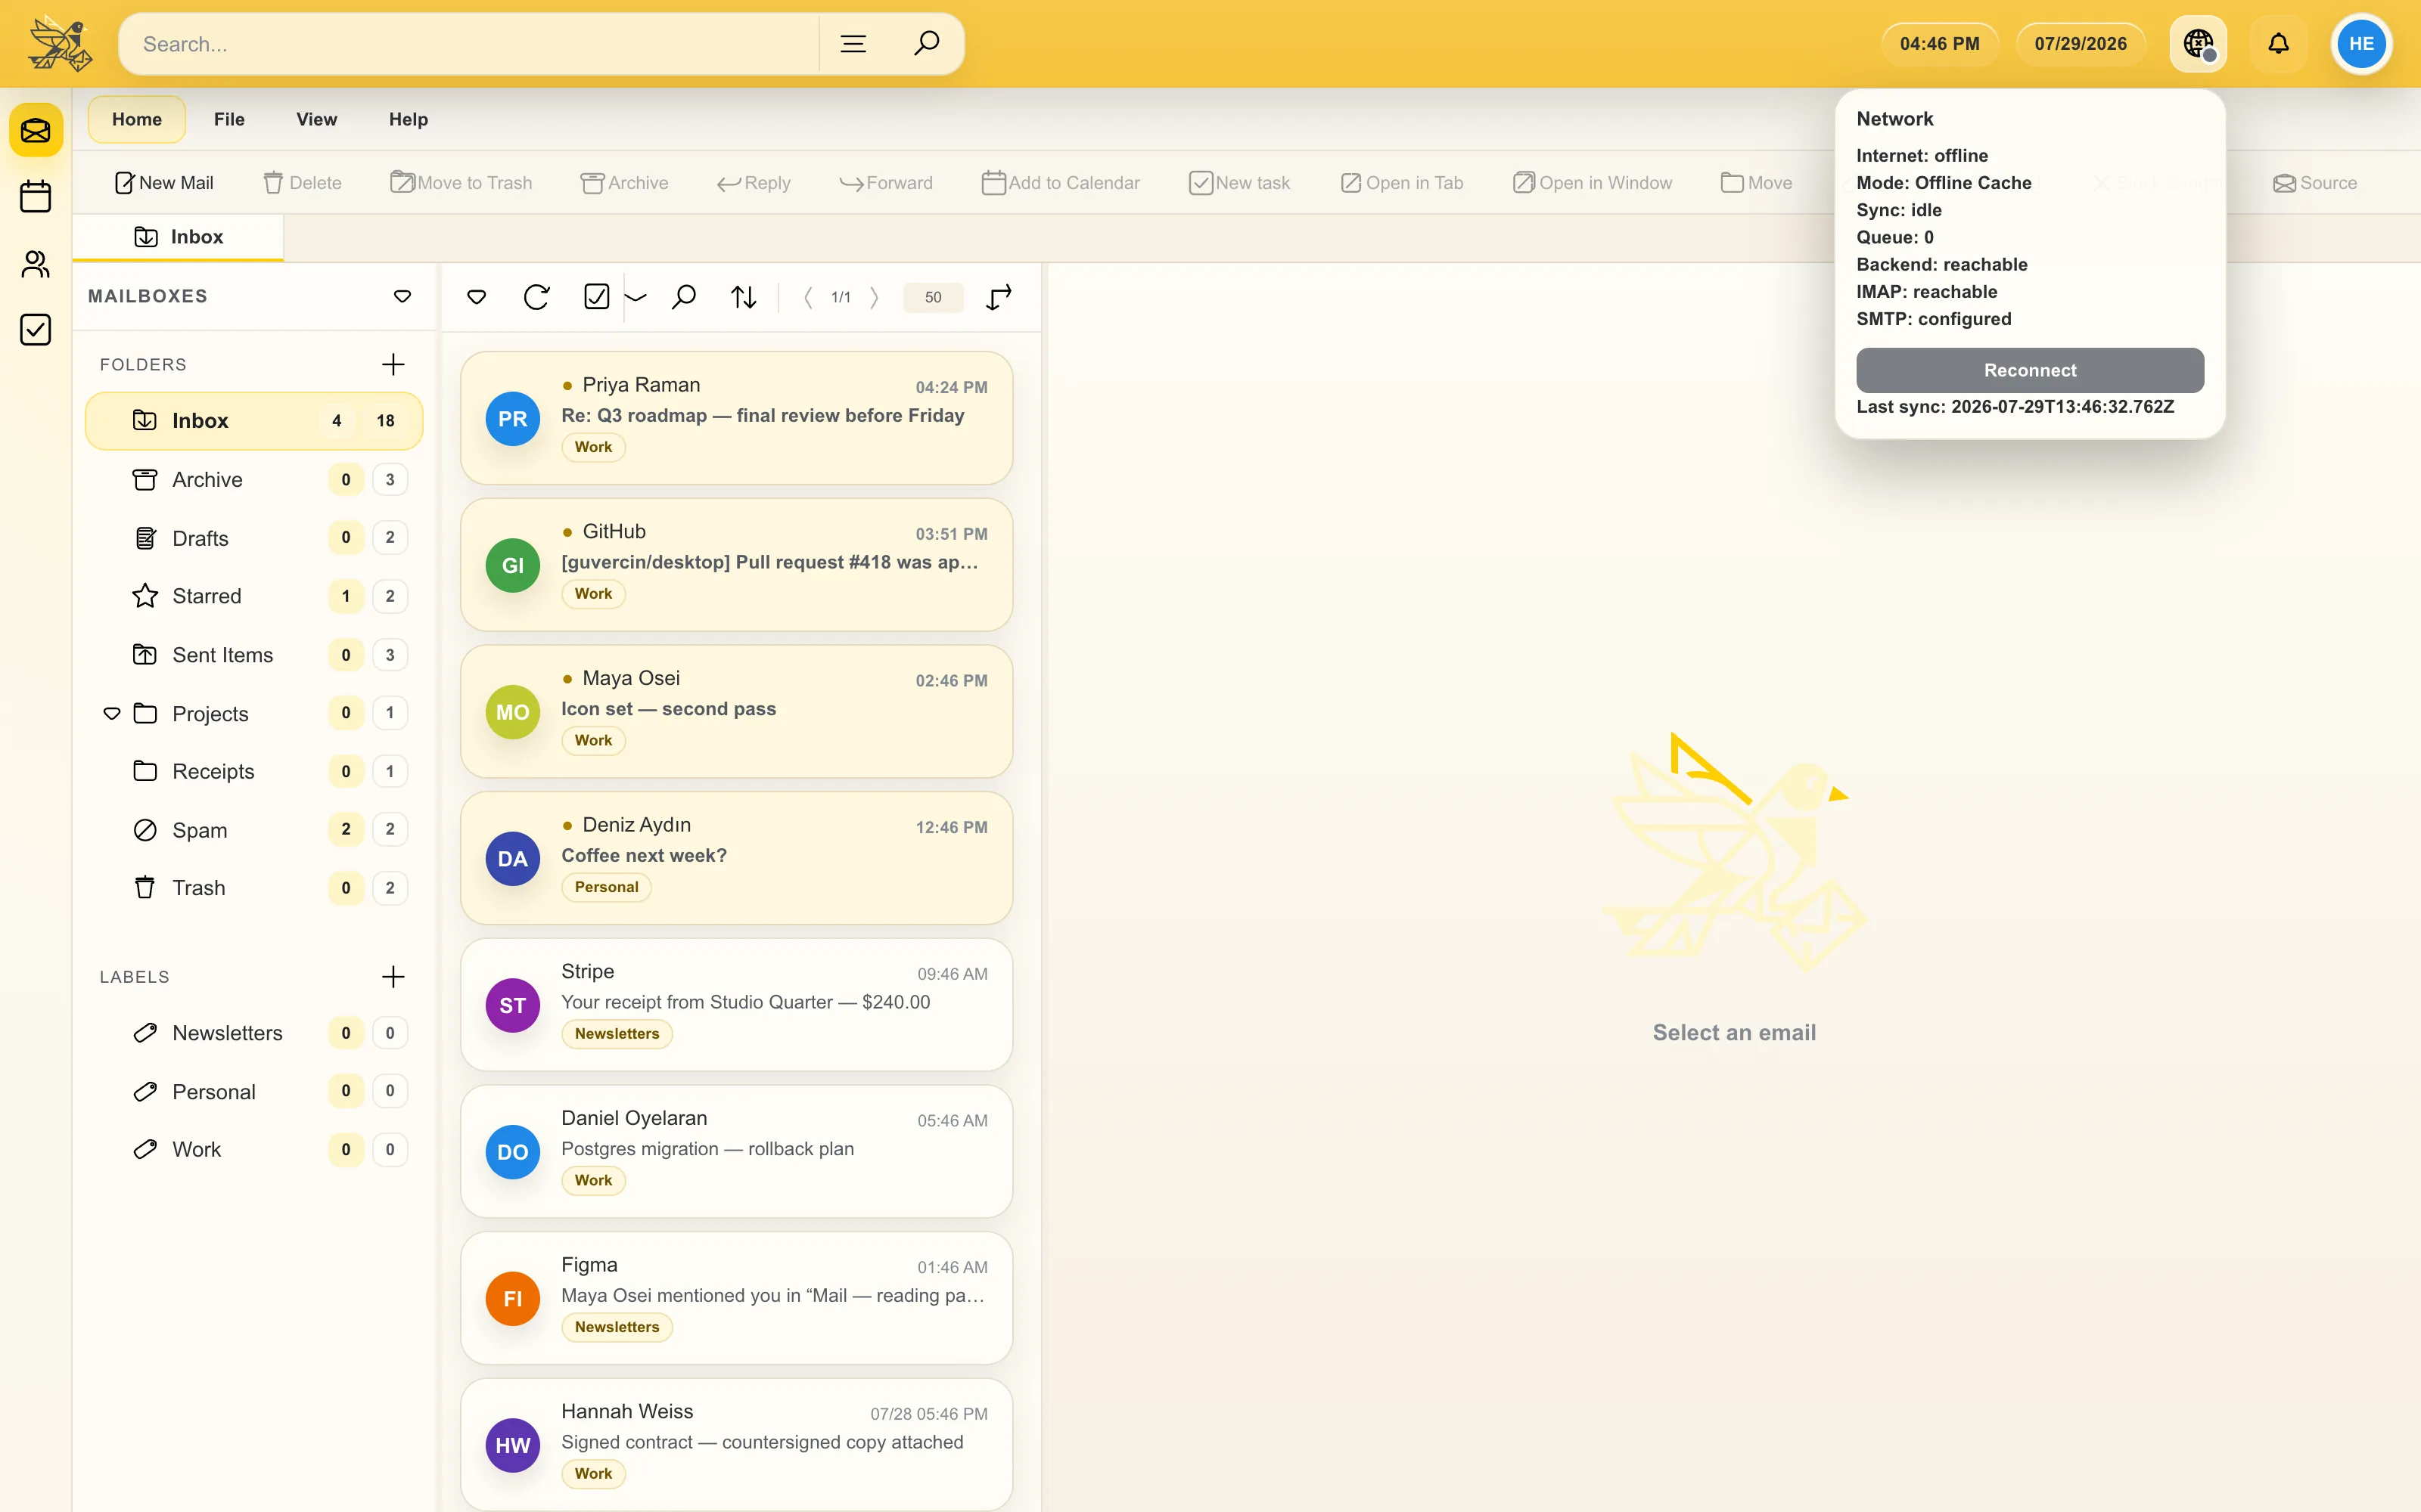Viewport: 2421px width, 1512px height.
Task: Collapse the Mailboxes panel chevron
Action: tap(402, 296)
